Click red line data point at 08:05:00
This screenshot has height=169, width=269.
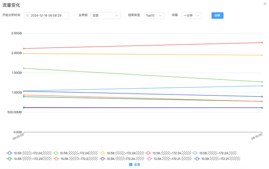[x=24, y=49]
